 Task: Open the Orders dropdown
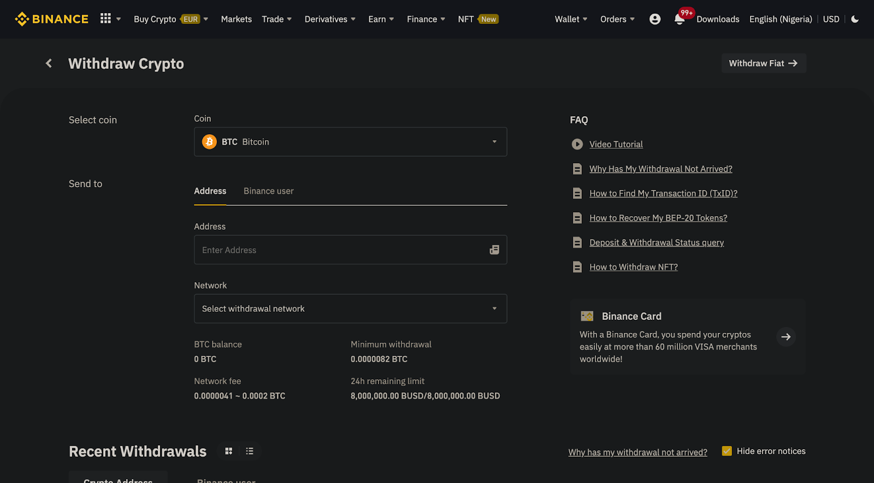click(x=617, y=19)
